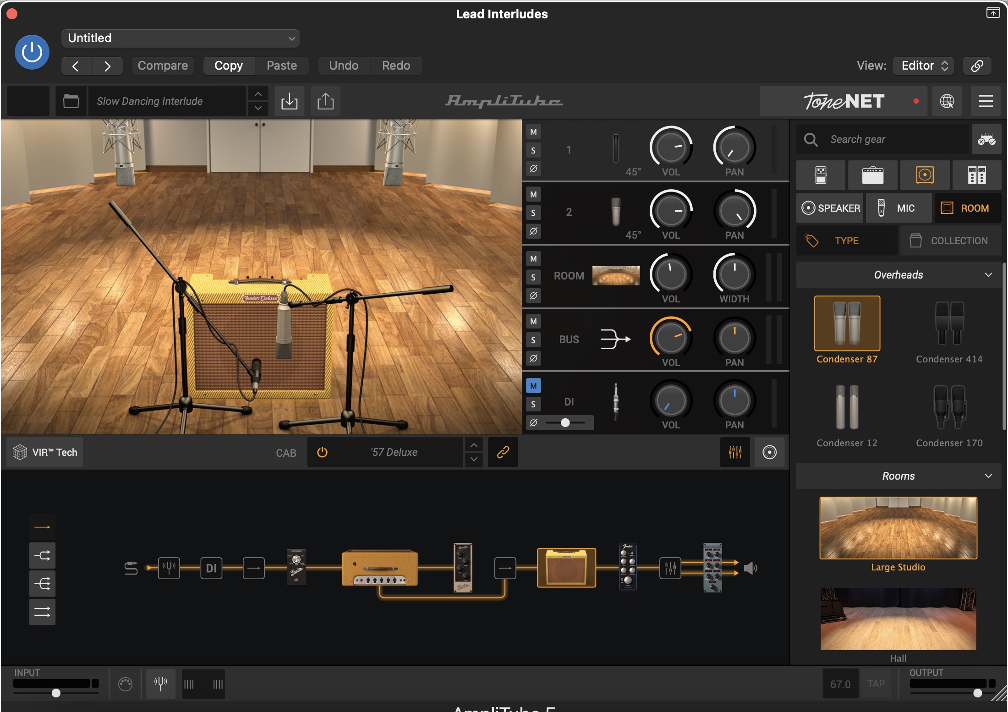Click the Undo button
This screenshot has height=712, width=1008.
click(344, 66)
